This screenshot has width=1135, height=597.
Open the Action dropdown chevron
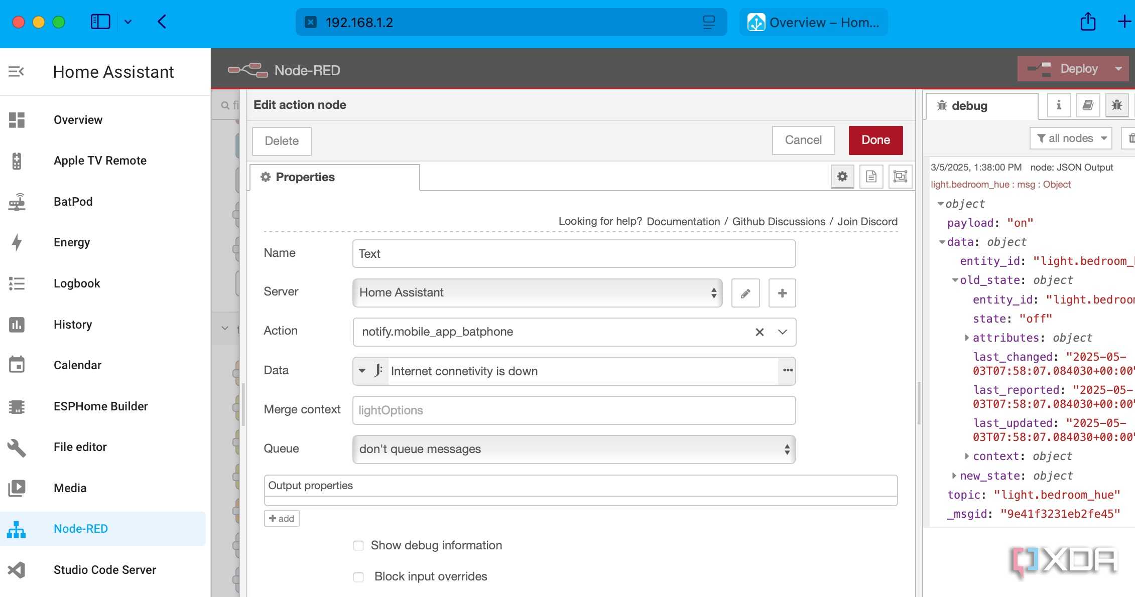coord(782,332)
